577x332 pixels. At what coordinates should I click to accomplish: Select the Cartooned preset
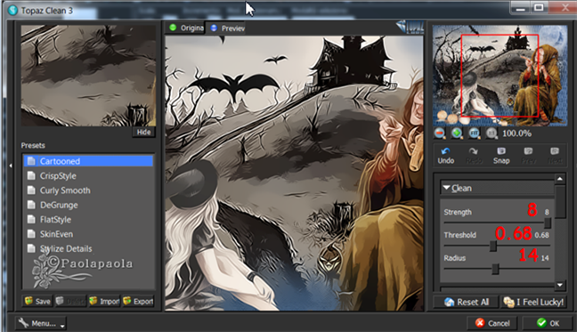point(88,161)
